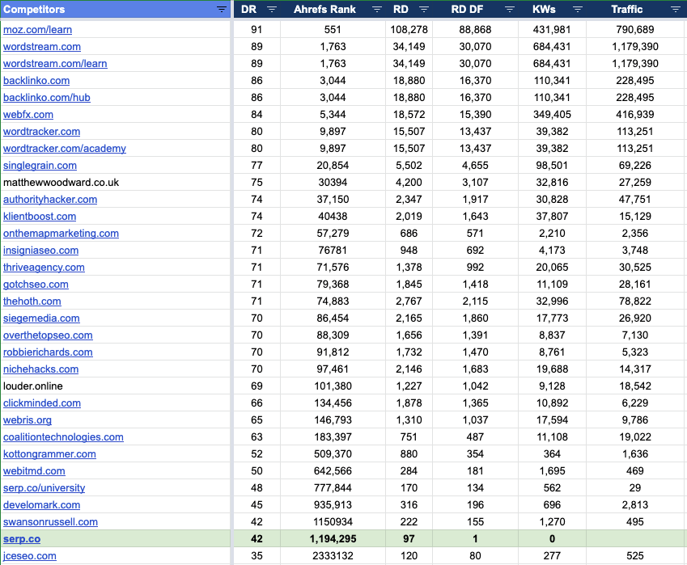Open the clickminded.com link
687x565 pixels.
[42, 403]
